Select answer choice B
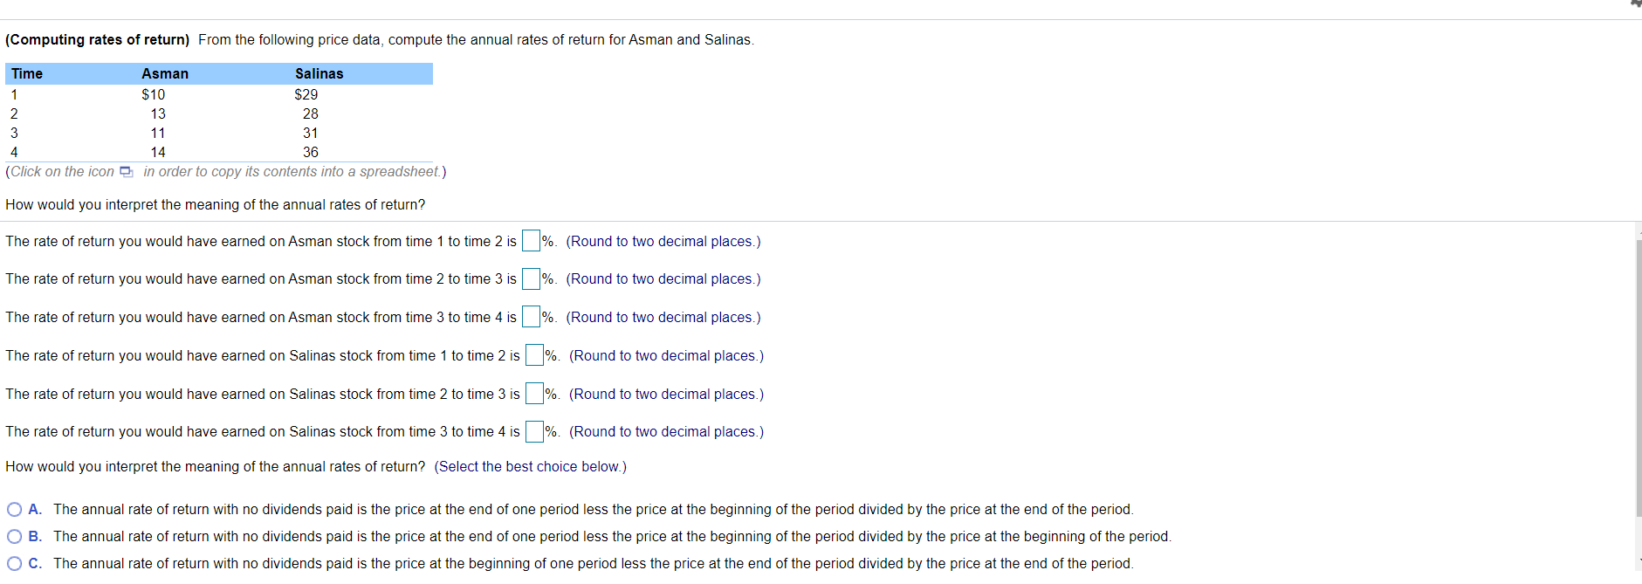Screen dimensions: 1642x584 coord(14,536)
